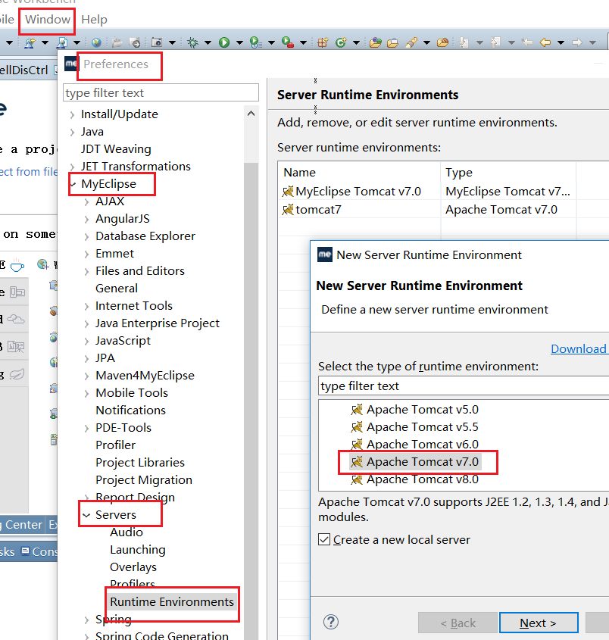Select the ellDisCtrl editor tab
The width and height of the screenshot is (609, 640).
point(23,70)
